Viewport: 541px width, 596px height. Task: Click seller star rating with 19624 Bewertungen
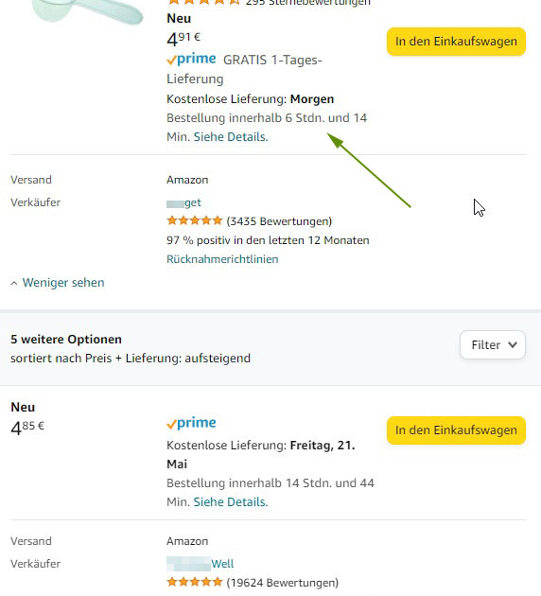coord(194,583)
